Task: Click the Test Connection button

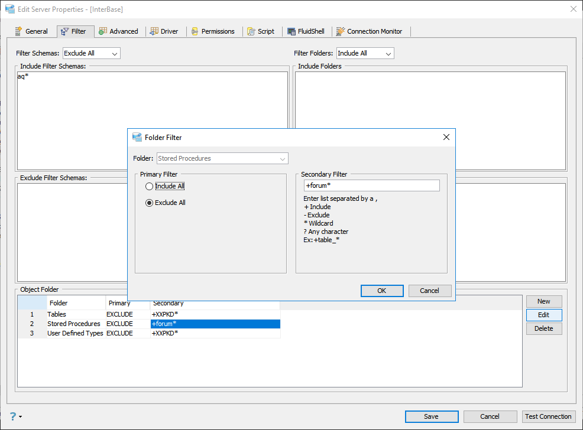Action: [549, 416]
